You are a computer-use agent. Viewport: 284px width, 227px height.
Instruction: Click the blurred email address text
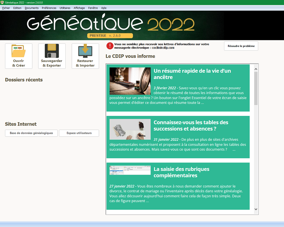point(163,48)
